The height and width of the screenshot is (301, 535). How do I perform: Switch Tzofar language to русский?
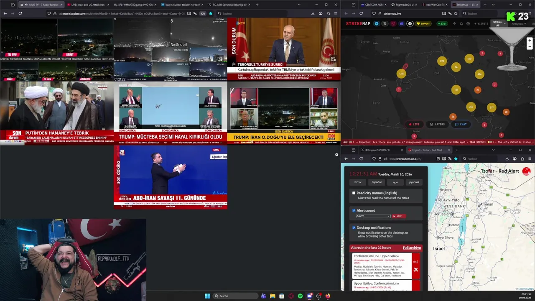(414, 182)
